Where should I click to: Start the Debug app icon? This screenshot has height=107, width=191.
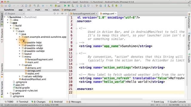(x=69, y=6)
